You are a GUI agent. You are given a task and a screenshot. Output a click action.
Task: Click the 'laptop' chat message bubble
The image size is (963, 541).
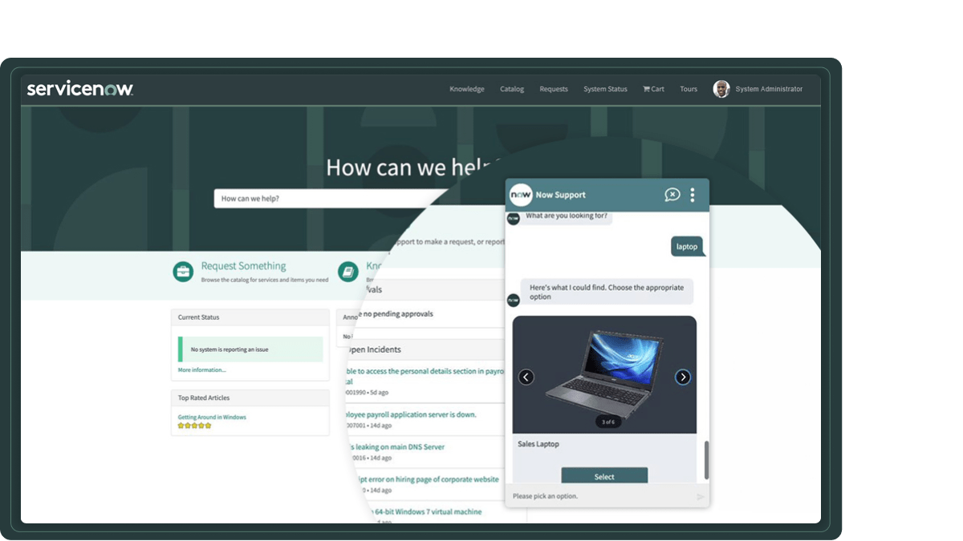point(687,247)
